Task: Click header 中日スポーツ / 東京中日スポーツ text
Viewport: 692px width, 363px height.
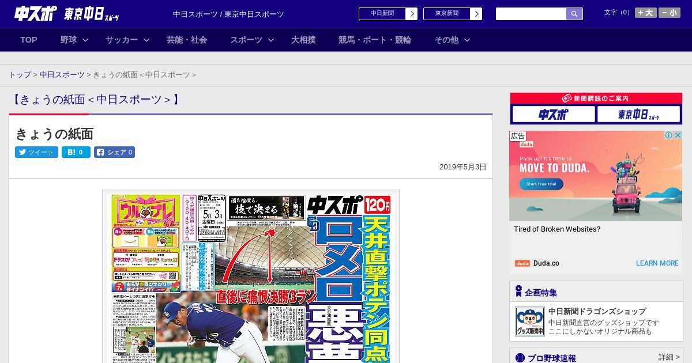Action: click(228, 14)
